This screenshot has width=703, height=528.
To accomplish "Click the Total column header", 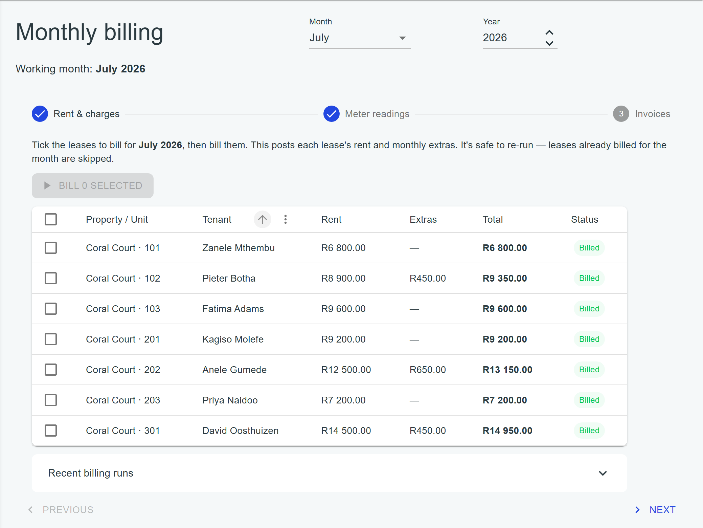I will click(493, 219).
